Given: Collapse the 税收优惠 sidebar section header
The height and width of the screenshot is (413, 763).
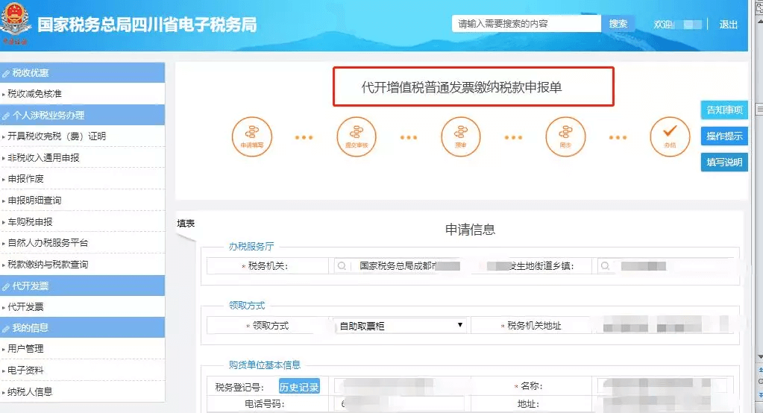Looking at the screenshot, I should [82, 73].
